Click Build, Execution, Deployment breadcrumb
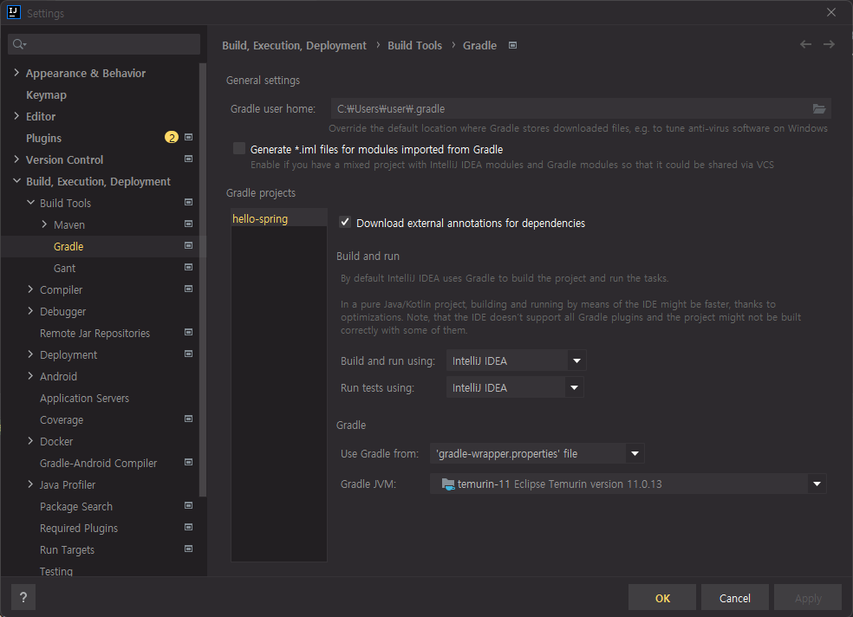 (x=295, y=46)
